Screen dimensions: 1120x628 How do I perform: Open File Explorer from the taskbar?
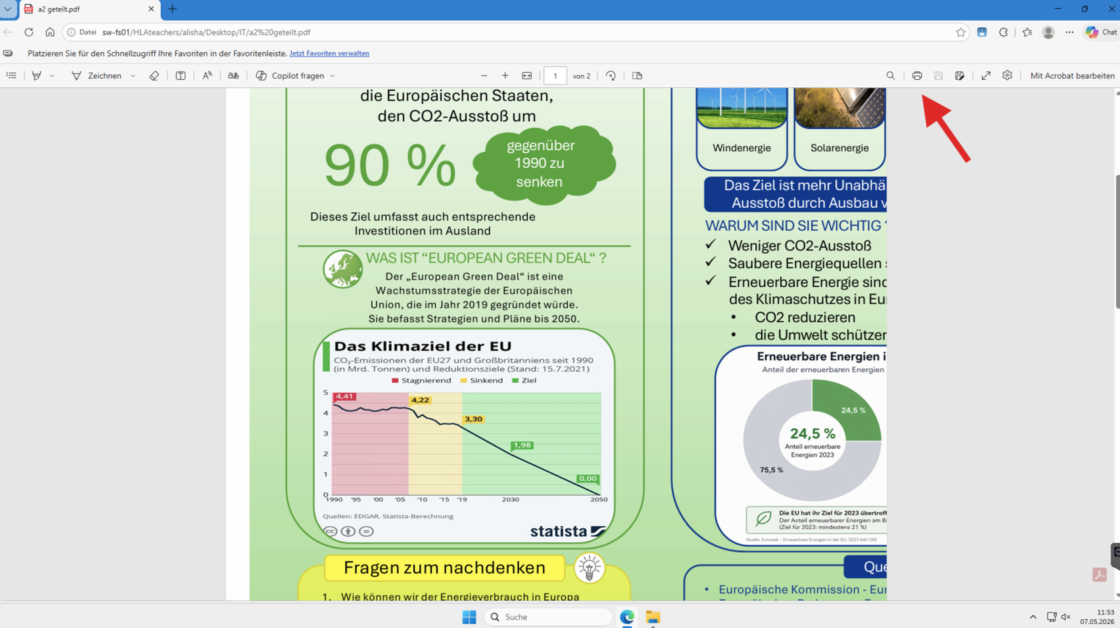click(x=653, y=617)
